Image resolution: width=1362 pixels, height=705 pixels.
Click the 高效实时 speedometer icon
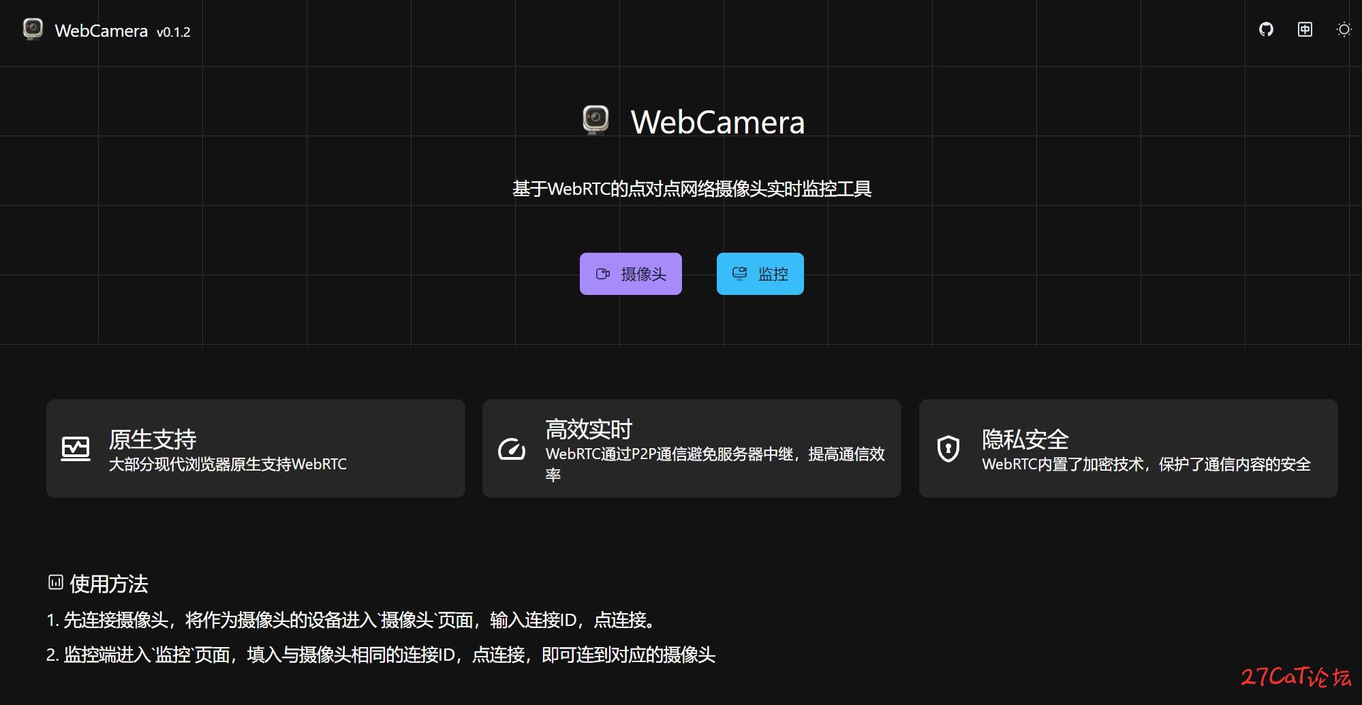pyautogui.click(x=512, y=449)
